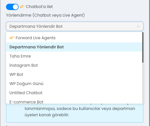This screenshot has width=150, height=126.
Task: Click the Yönlendirme (Chatbot veya Live Agent) label
Action: click(x=45, y=15)
